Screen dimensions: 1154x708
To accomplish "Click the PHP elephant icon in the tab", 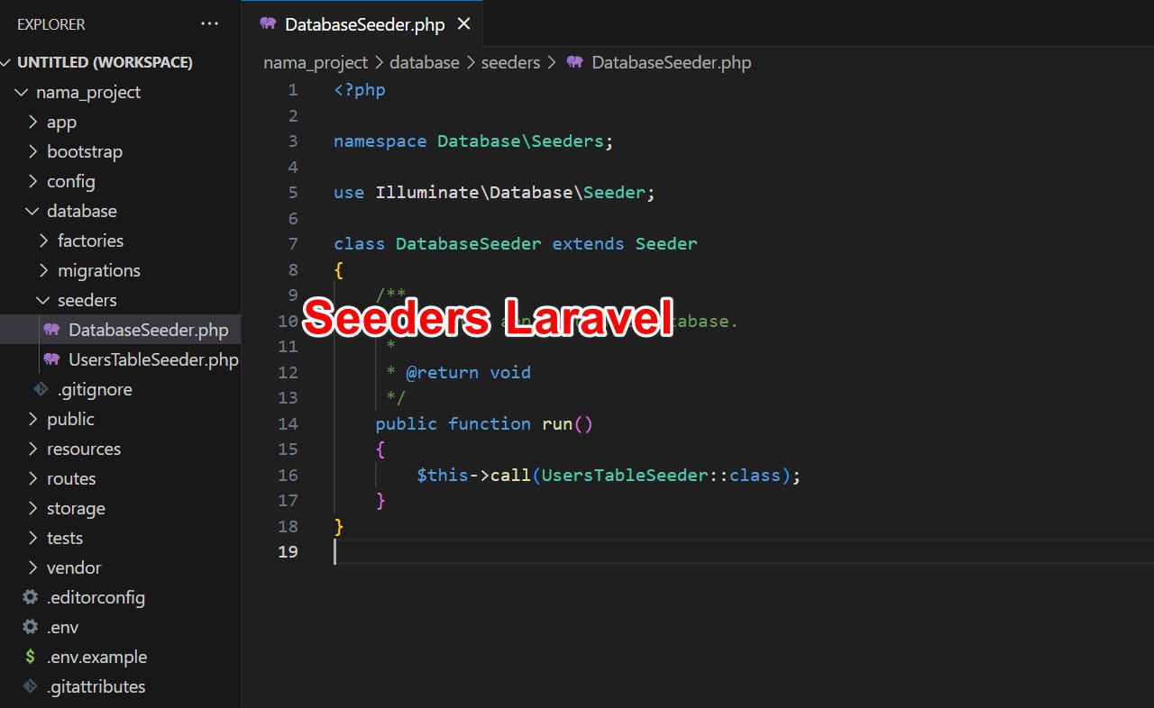I will click(268, 24).
